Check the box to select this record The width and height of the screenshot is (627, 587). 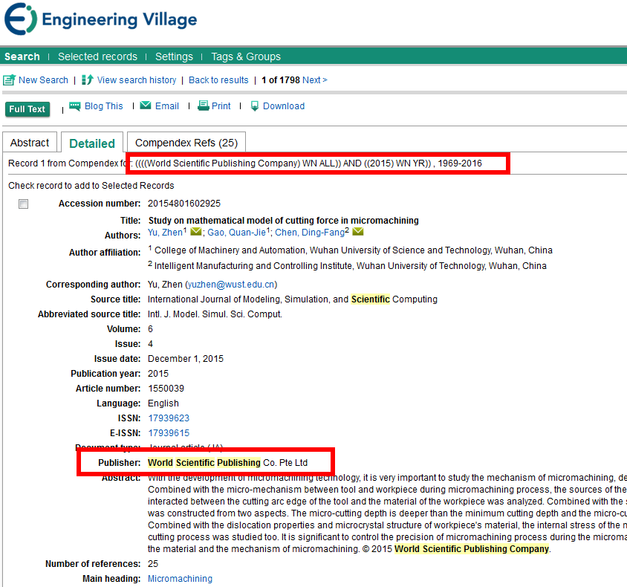point(24,204)
